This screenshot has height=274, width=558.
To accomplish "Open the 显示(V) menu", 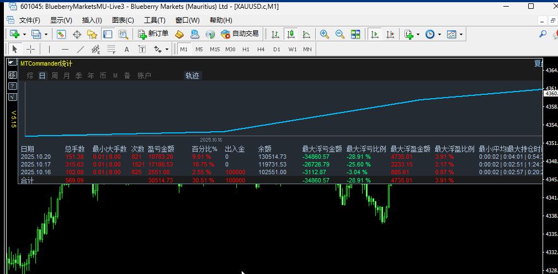I will 61,20.
